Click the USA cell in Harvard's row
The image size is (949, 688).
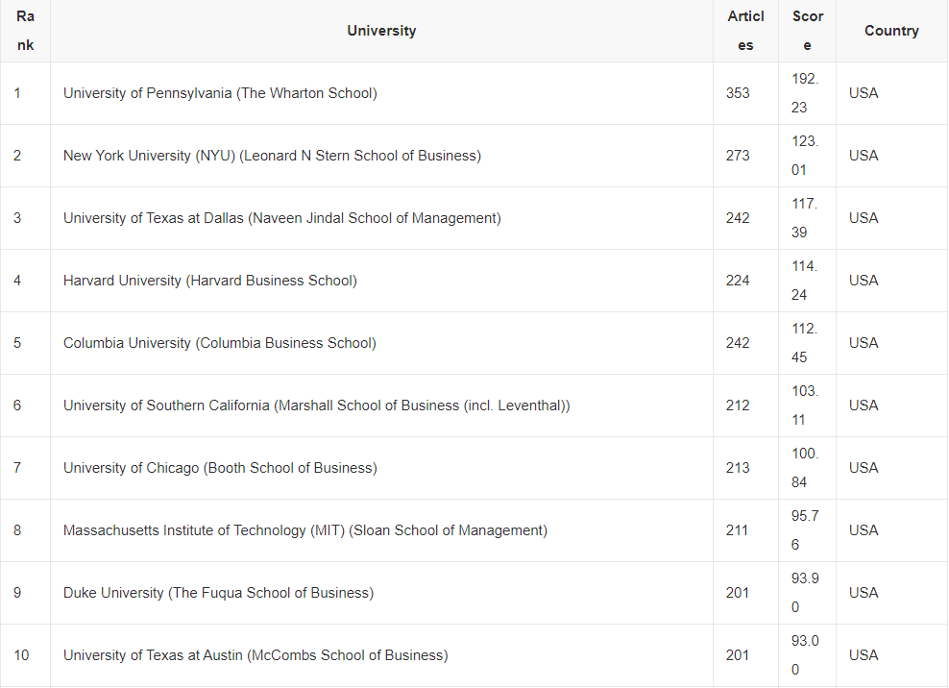pos(863,281)
